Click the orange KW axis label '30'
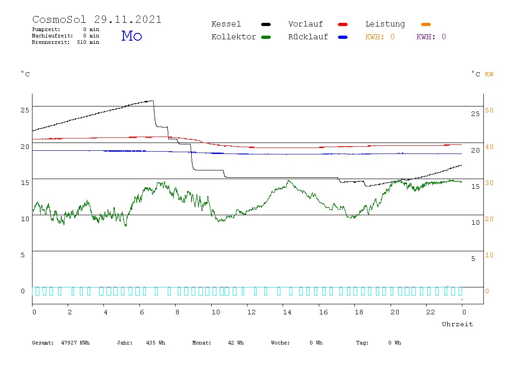The image size is (525, 371). point(489,183)
